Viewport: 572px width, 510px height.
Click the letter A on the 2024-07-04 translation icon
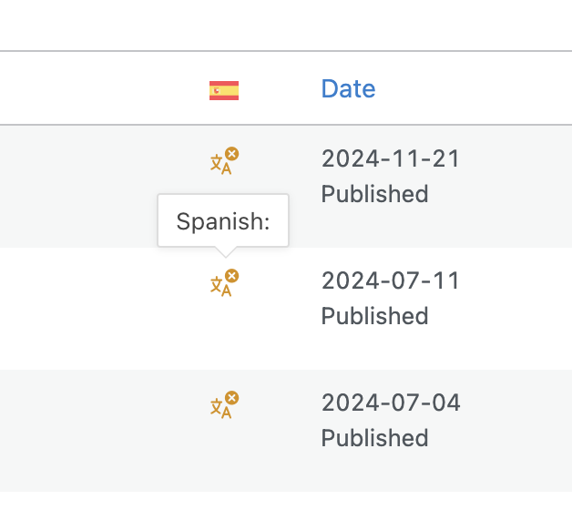click(x=227, y=413)
